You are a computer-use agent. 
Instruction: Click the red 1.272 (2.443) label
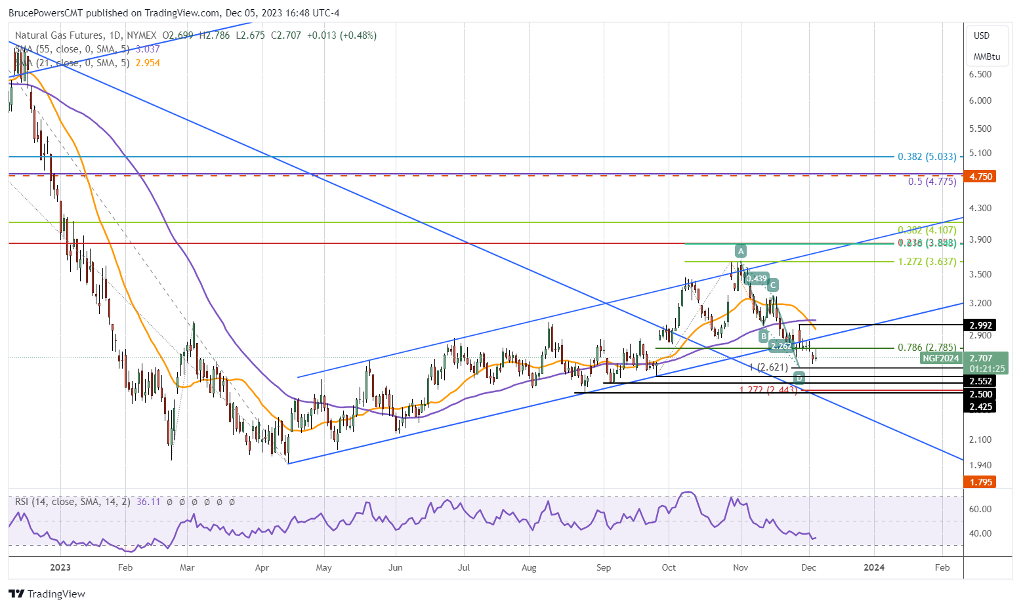click(768, 390)
